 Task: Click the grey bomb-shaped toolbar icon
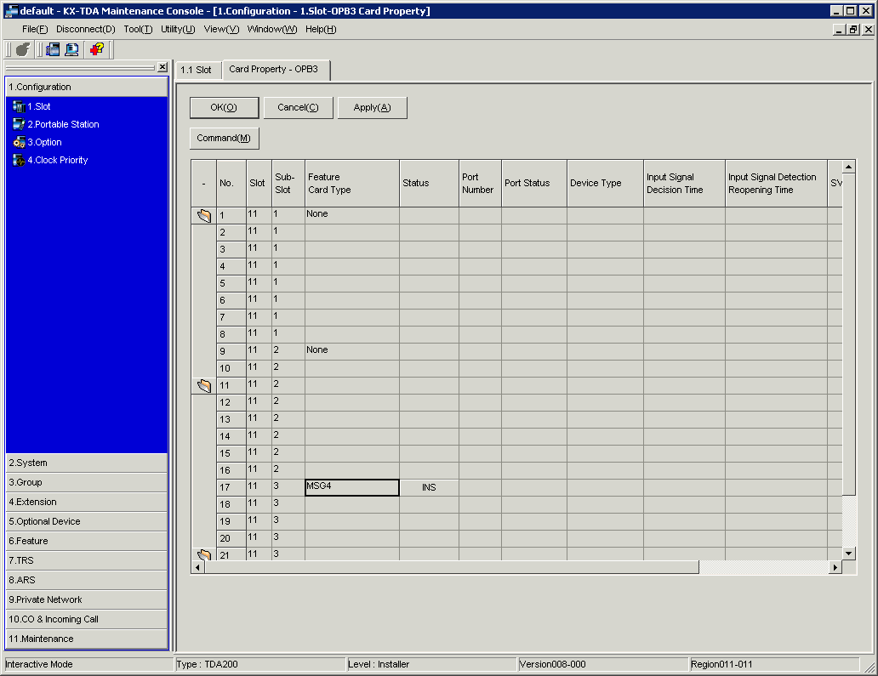coord(22,50)
